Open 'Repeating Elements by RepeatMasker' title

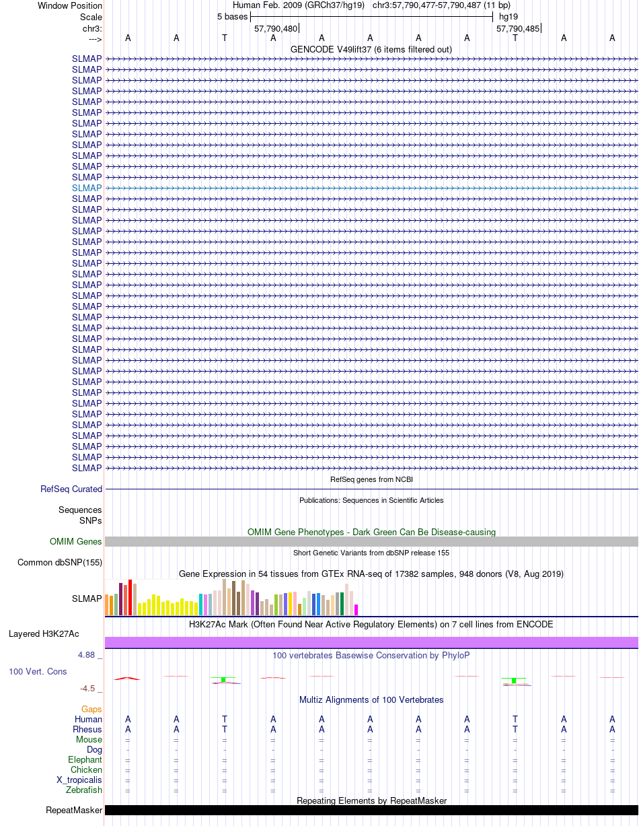[371, 800]
